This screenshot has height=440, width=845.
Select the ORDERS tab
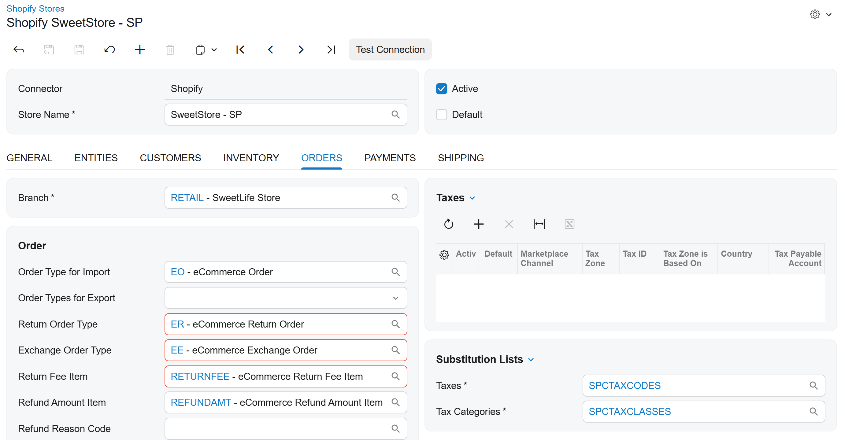click(x=321, y=158)
